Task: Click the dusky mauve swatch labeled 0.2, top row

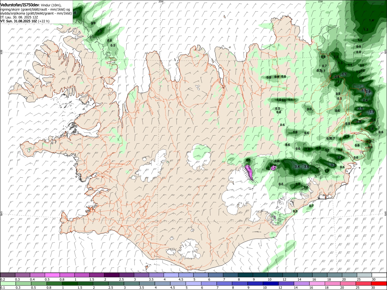Action: 8,275
